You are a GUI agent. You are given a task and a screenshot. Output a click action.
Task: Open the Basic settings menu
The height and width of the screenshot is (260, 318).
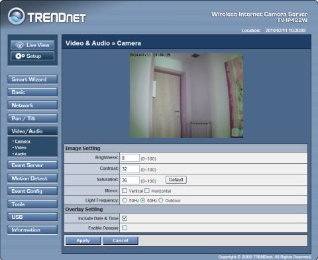(32, 92)
